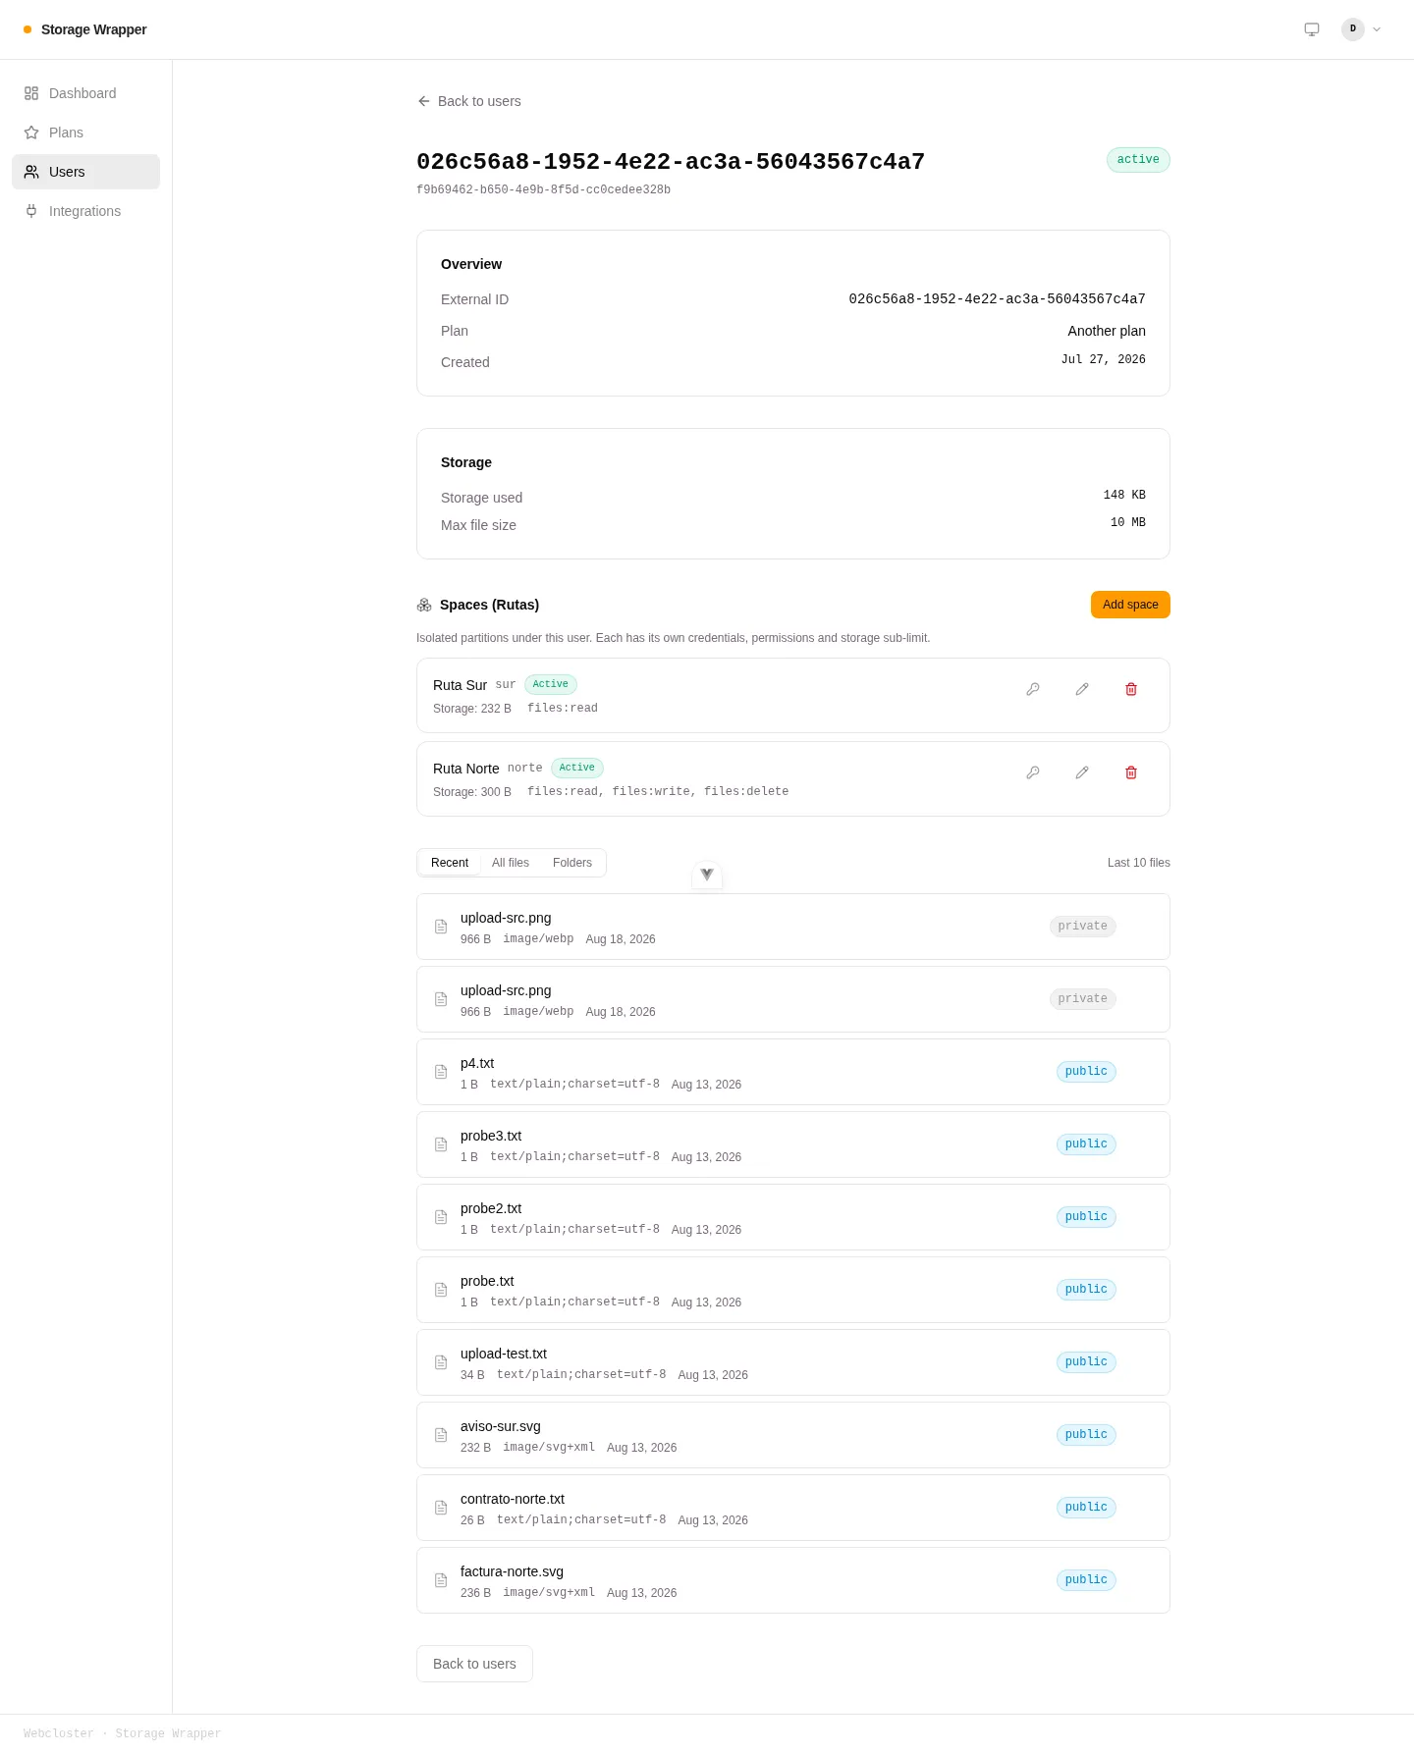Click the Add space button
The image size is (1414, 1754).
tap(1130, 605)
